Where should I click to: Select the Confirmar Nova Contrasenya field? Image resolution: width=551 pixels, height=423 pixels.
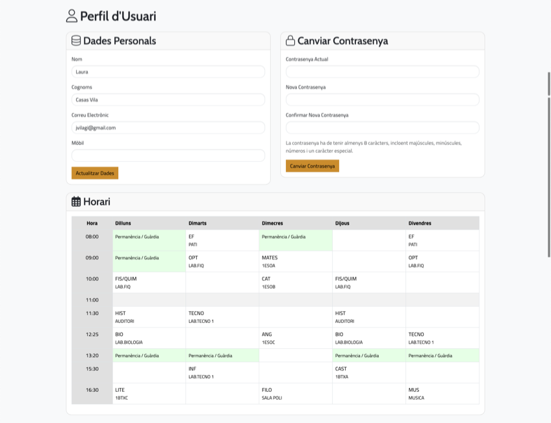[x=382, y=128]
